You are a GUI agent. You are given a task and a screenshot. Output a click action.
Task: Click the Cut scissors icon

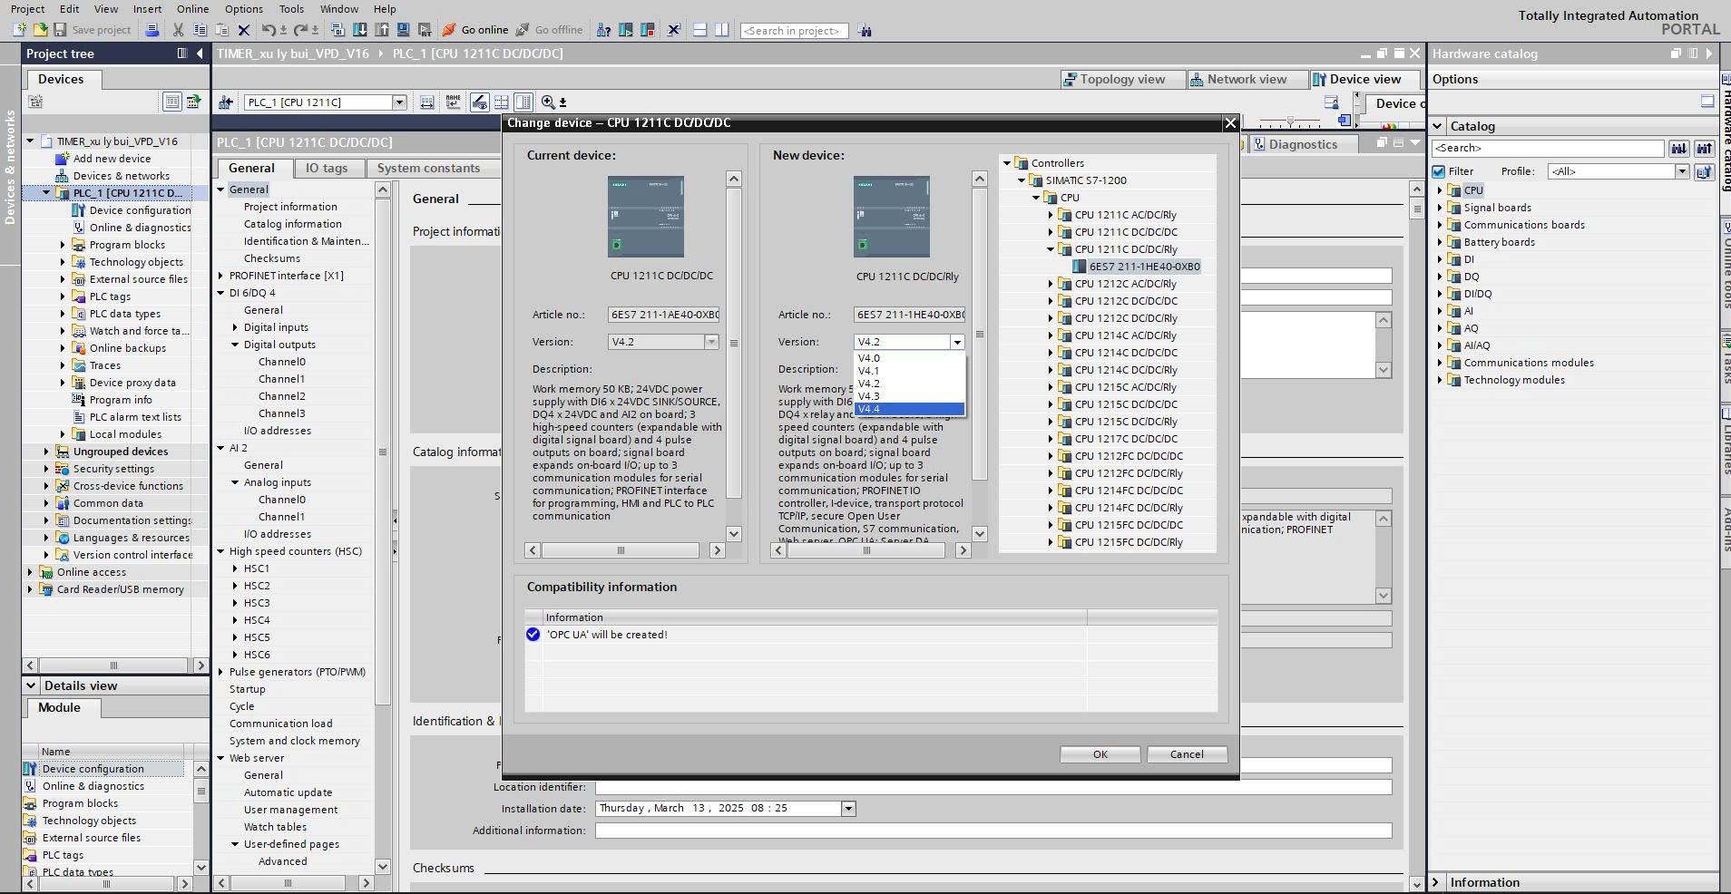179,30
